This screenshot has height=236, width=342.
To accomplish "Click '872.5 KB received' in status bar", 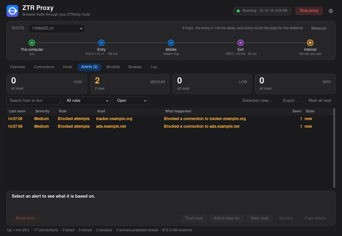I will (177, 230).
